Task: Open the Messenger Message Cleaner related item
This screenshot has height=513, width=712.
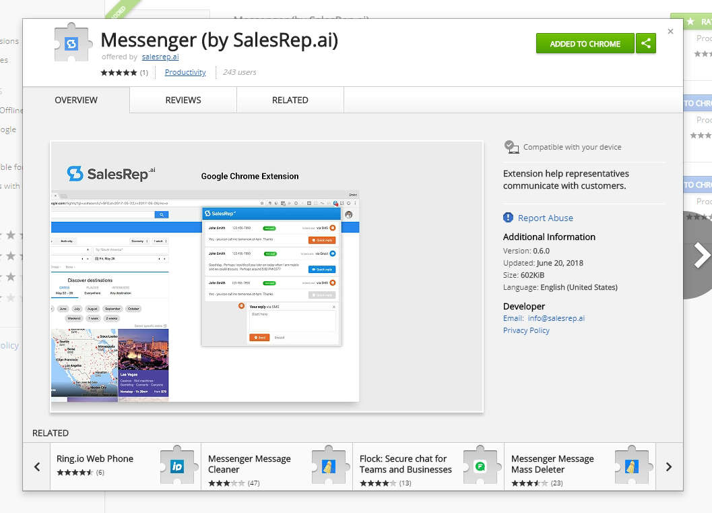Action: tap(277, 466)
